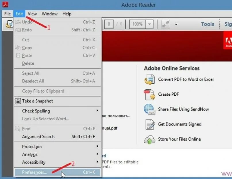Image resolution: width=232 pixels, height=179 pixels.
Task: Click the Paste clipboard icon
Action: pos(18,56)
